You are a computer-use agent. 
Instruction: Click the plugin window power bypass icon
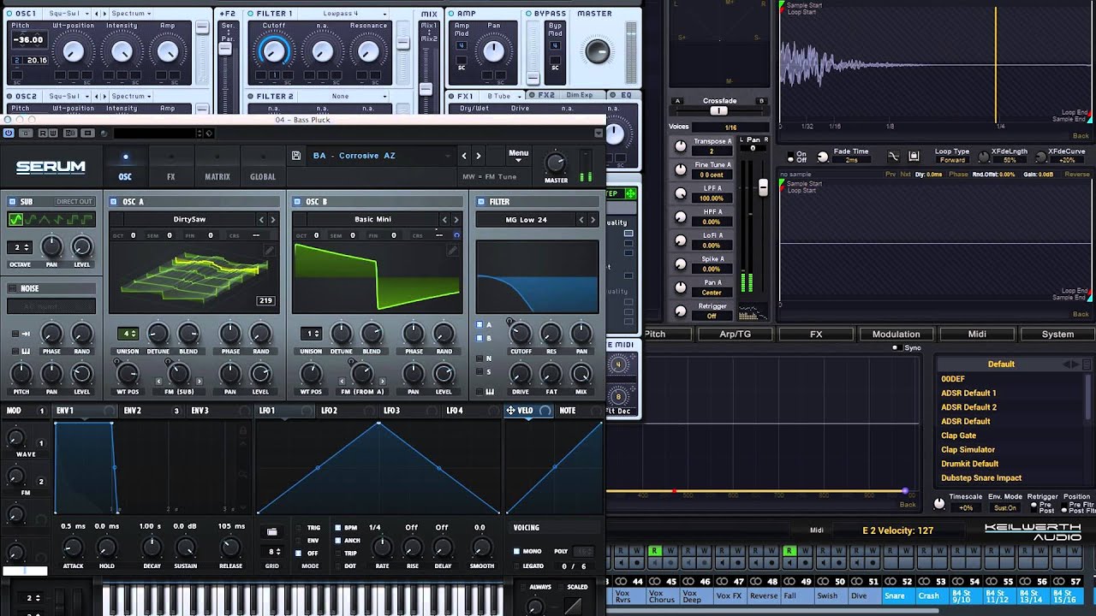9,133
